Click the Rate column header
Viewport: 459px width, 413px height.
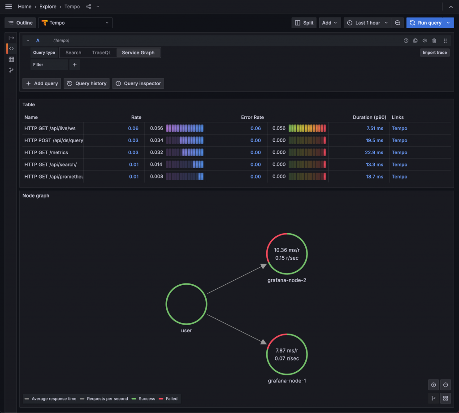(x=136, y=117)
